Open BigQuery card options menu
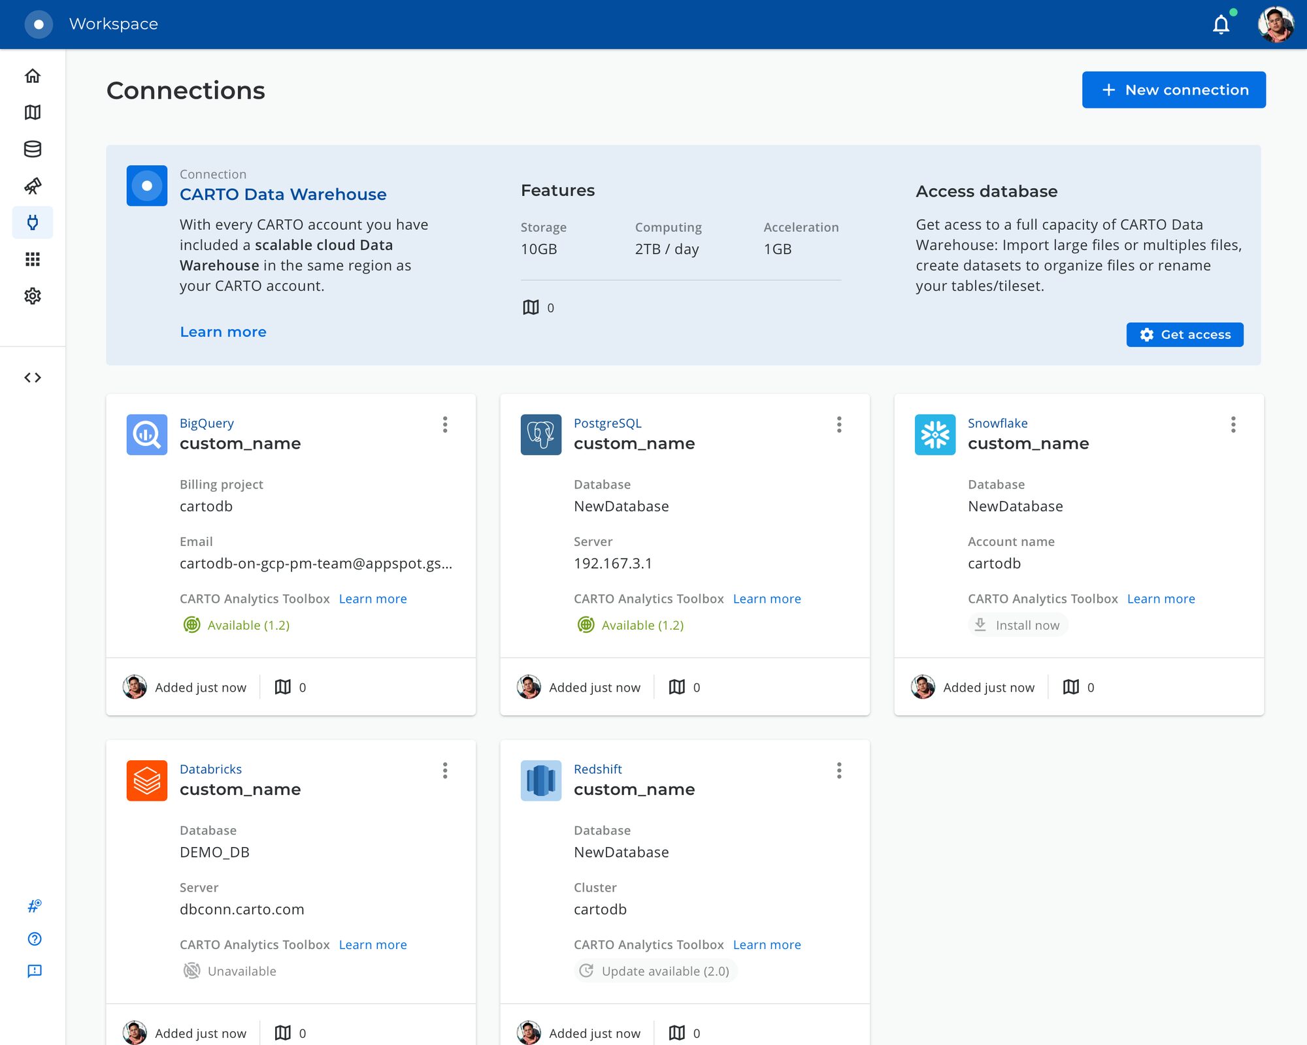 445,425
